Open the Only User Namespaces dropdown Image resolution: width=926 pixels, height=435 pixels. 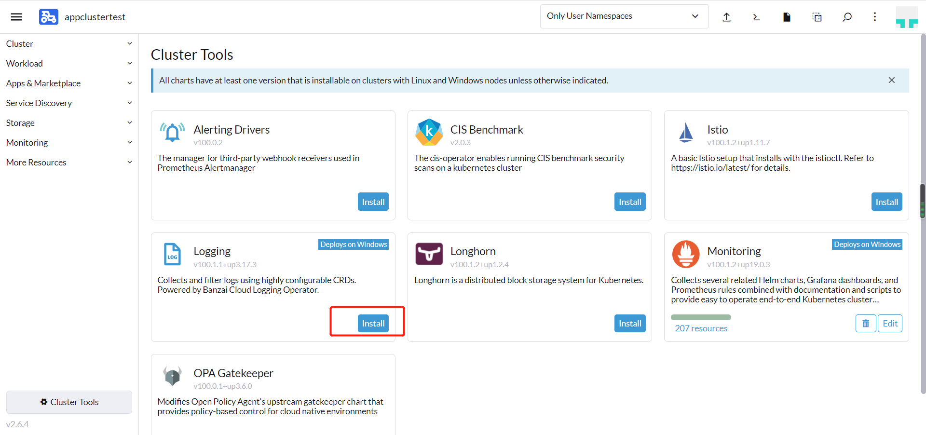[x=624, y=16]
